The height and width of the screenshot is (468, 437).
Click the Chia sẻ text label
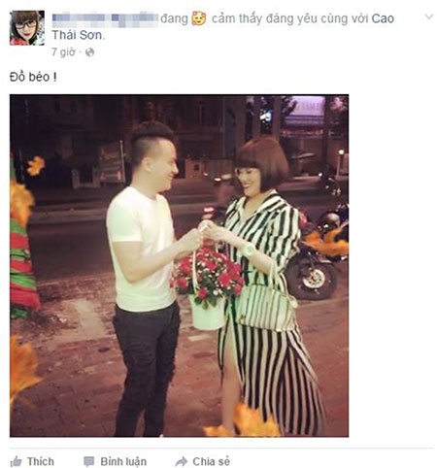pyautogui.click(x=212, y=461)
